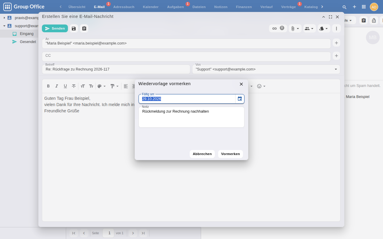Toggle bold formatting in editor
This screenshot has width=383, height=239.
tap(48, 86)
